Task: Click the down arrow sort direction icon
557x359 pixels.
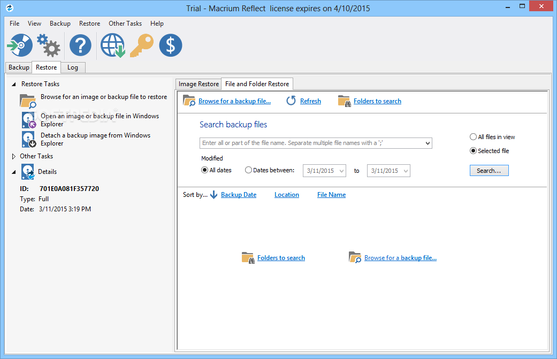Action: click(x=214, y=195)
